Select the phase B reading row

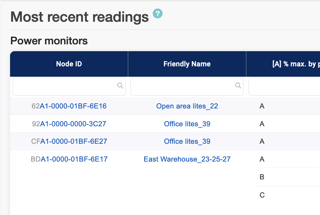pos(262,177)
